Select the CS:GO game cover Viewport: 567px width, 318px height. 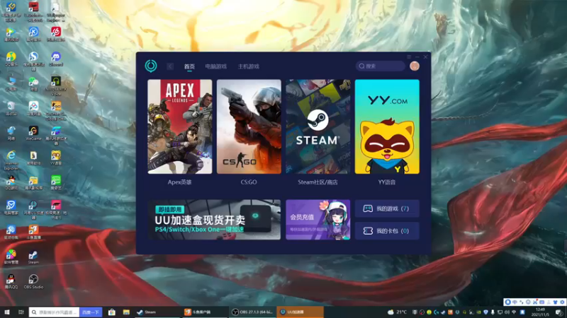pos(249,126)
